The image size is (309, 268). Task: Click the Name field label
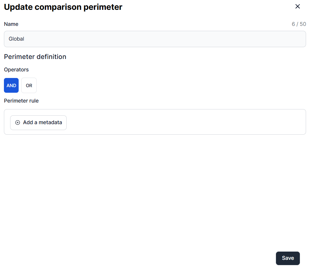point(11,24)
